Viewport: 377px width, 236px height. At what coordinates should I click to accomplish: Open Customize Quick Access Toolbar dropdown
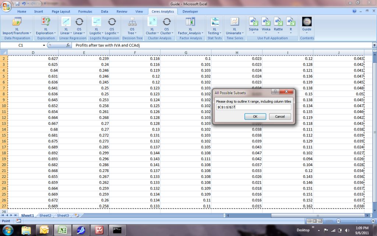[x=45, y=4]
